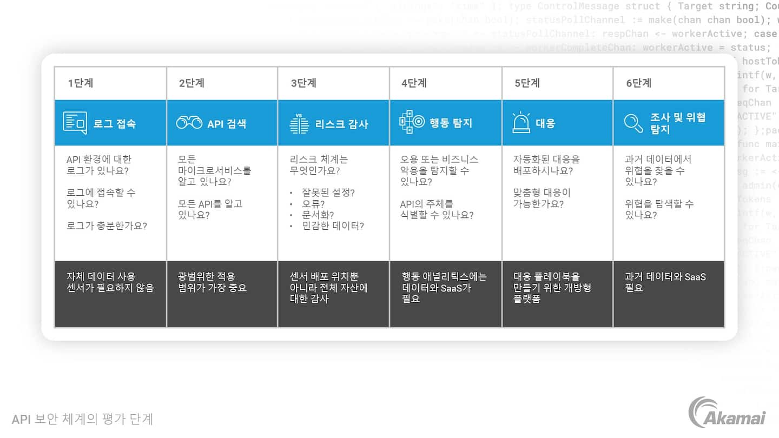
Task: Select the magnifying glass investigation icon
Action: [x=633, y=123]
